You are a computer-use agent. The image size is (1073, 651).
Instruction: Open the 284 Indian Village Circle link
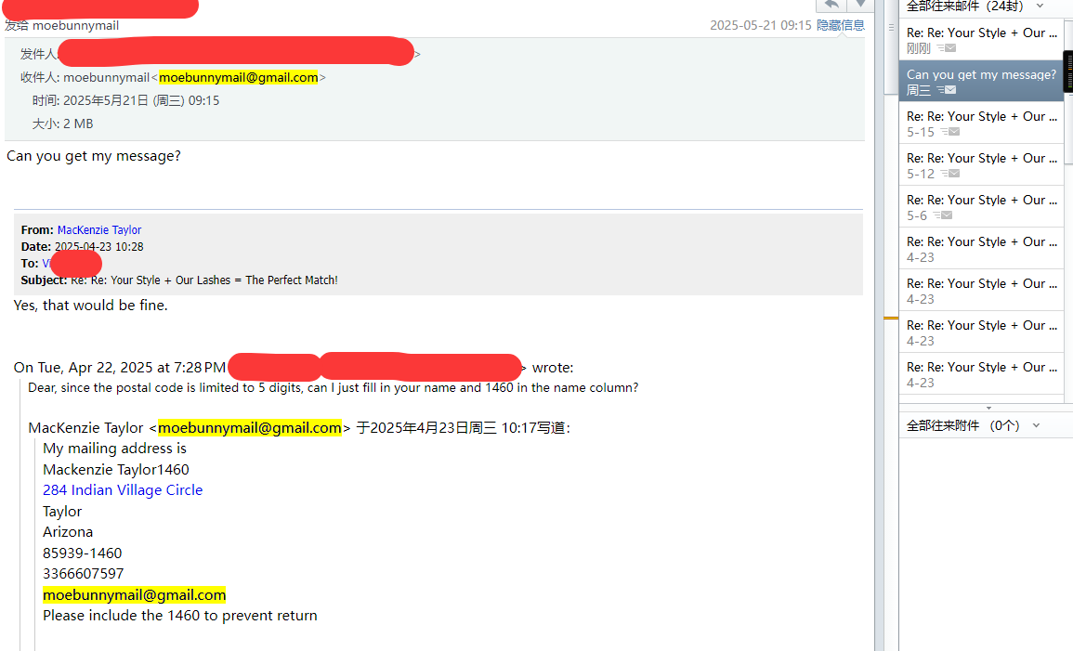pyautogui.click(x=123, y=490)
